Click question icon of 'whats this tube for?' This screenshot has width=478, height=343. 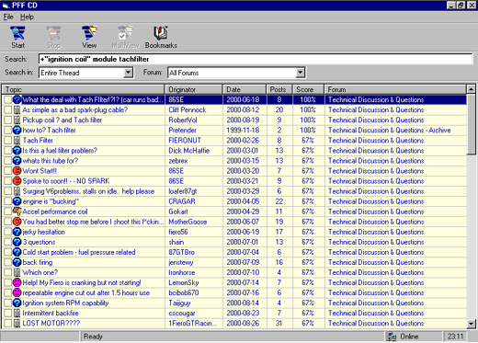point(17,160)
